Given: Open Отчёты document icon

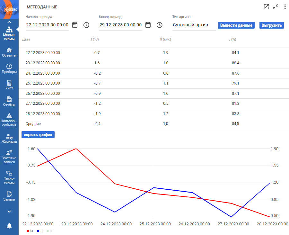Looking at the screenshot, I should pos(9,99).
